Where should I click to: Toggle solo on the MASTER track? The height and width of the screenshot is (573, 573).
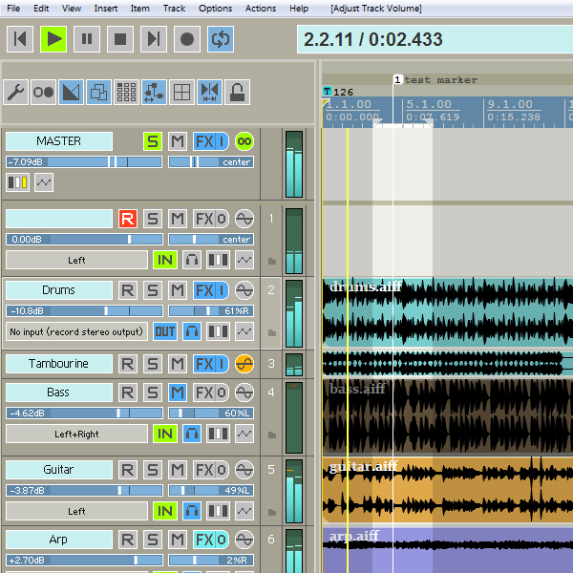click(153, 141)
